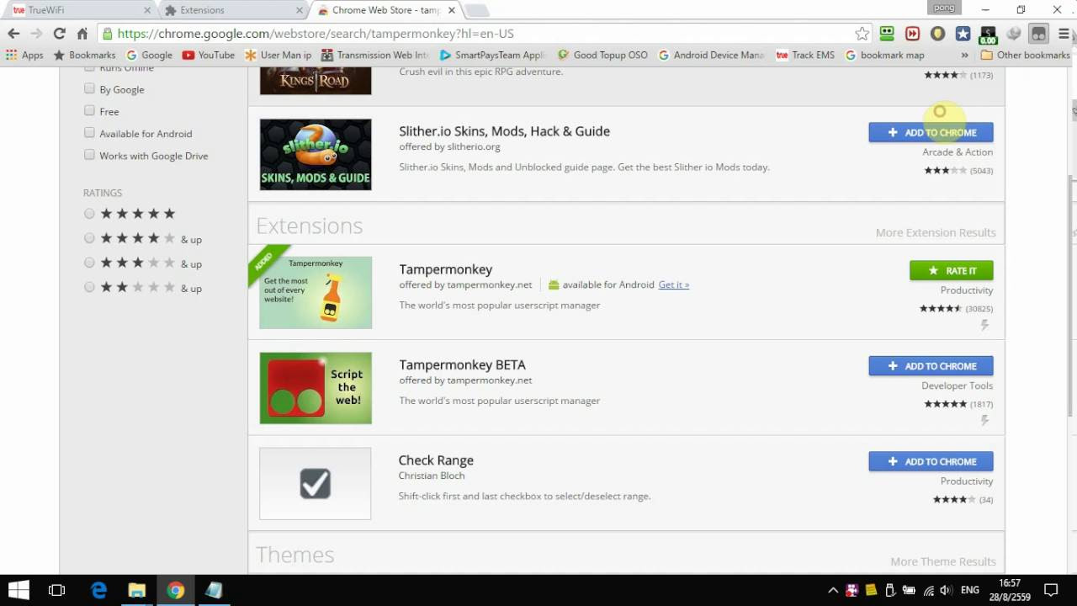Open More Theme Results
Screen dimensions: 1077x606
click(942, 561)
